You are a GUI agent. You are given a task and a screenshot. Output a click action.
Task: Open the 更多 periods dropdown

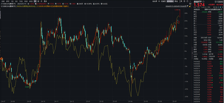click(45, 1)
